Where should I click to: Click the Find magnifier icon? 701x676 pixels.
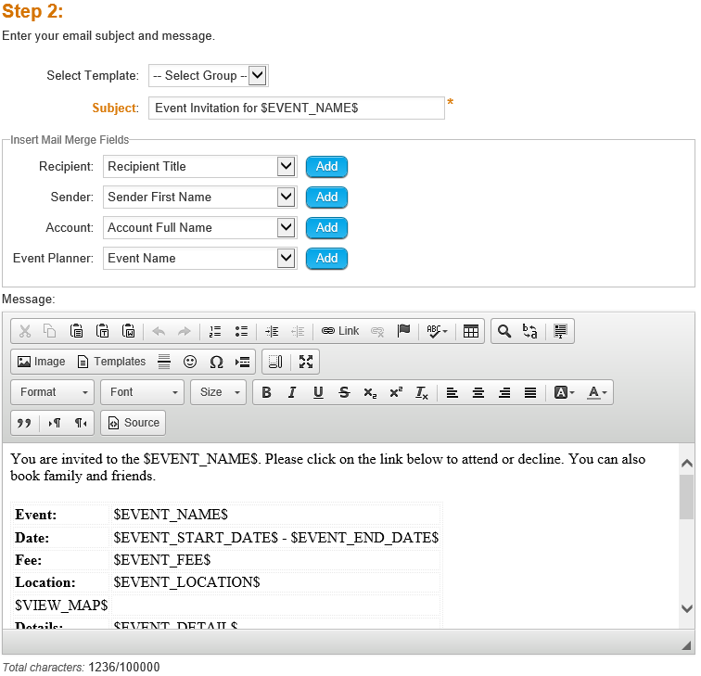click(503, 331)
